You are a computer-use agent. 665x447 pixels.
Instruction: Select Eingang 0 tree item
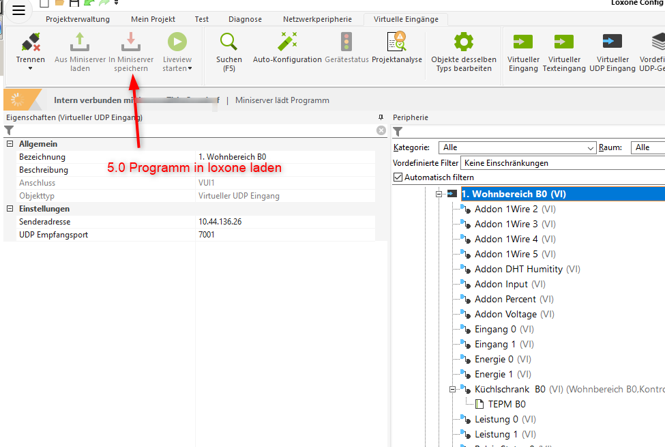(504, 329)
